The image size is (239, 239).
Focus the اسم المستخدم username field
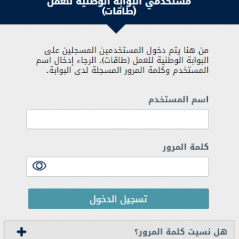(118, 119)
